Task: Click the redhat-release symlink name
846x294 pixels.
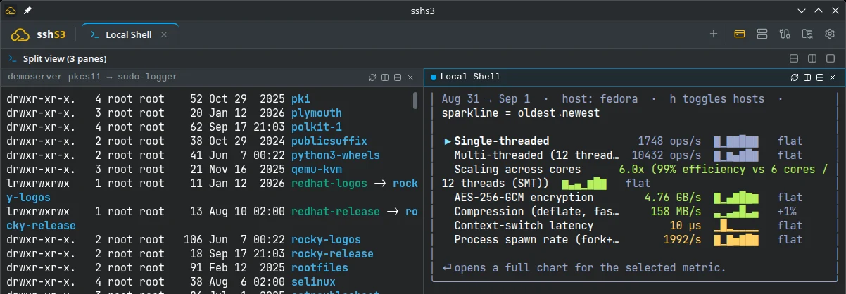Action: (335, 212)
